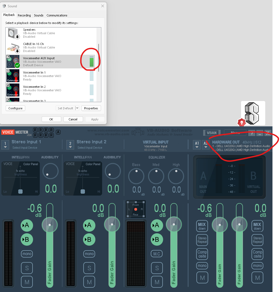Image resolution: width=280 pixels, height=292 pixels.
Task: Click the white S logo thumbnail
Action: [253, 113]
